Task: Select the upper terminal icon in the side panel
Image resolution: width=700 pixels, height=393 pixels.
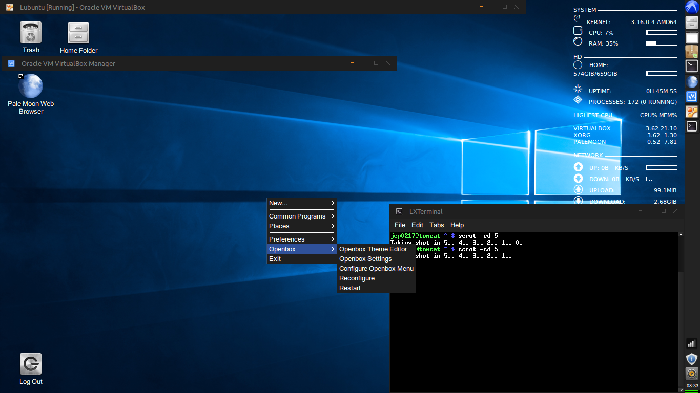Action: point(692,66)
